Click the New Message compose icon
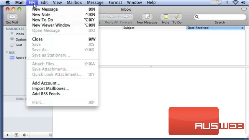 tap(147, 17)
